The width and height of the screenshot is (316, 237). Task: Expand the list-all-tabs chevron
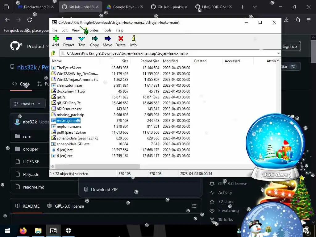pyautogui.click(x=255, y=7)
